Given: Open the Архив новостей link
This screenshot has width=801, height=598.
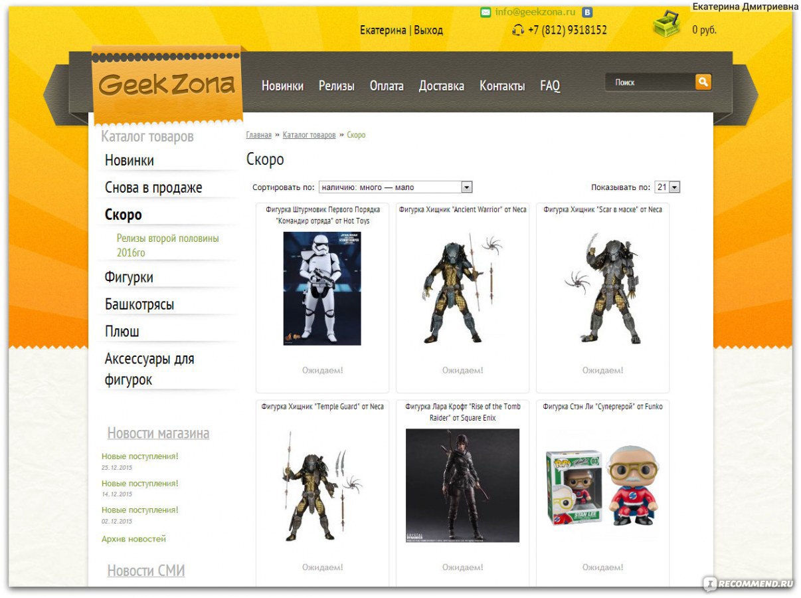Looking at the screenshot, I should tap(133, 539).
